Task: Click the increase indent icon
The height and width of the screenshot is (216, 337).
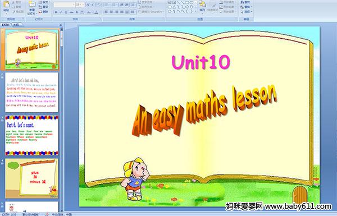Action: click(127, 4)
